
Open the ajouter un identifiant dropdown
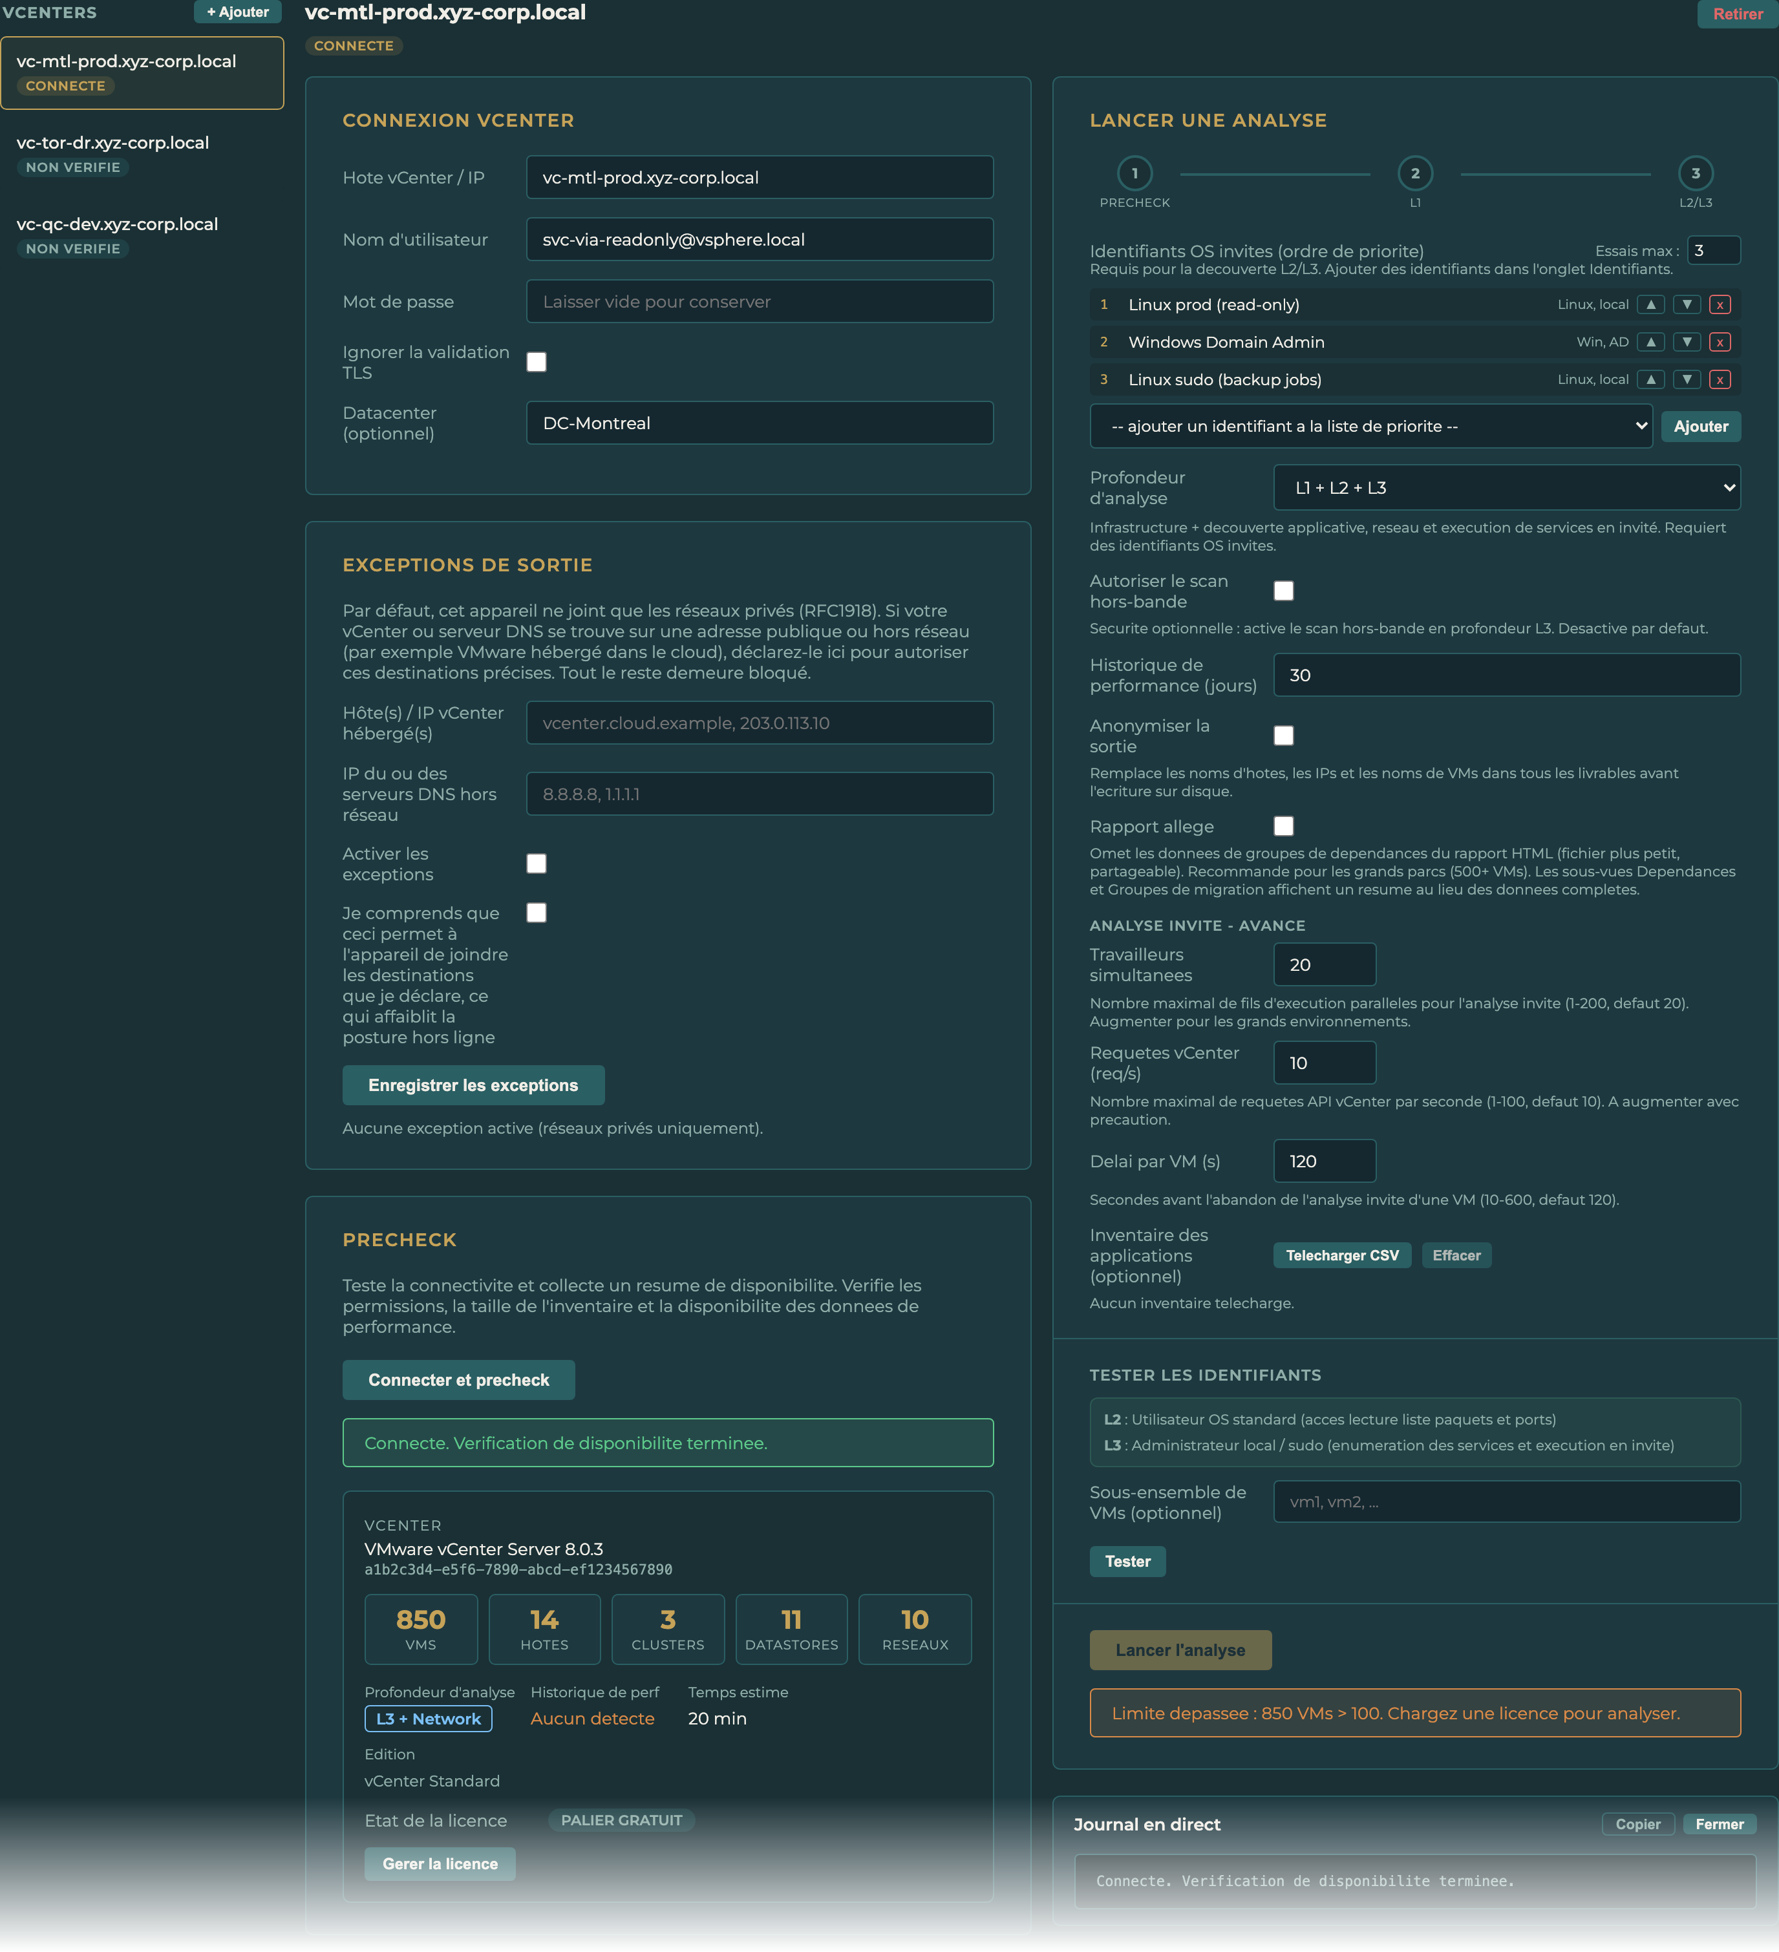[x=1370, y=426]
